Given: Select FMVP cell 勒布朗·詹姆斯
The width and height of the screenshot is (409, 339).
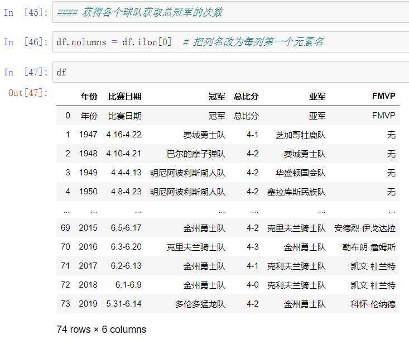Looking at the screenshot, I should coord(369,247).
